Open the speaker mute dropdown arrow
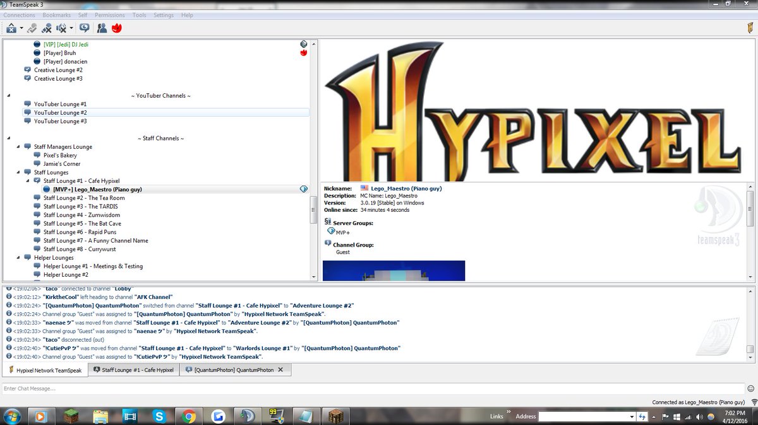Image resolution: width=758 pixels, height=425 pixels. [x=71, y=28]
